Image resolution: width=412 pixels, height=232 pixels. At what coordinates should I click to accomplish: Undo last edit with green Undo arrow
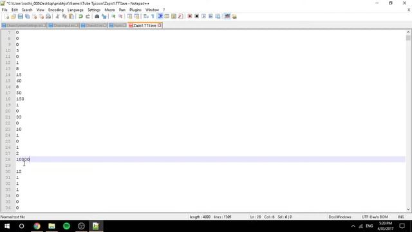80,17
